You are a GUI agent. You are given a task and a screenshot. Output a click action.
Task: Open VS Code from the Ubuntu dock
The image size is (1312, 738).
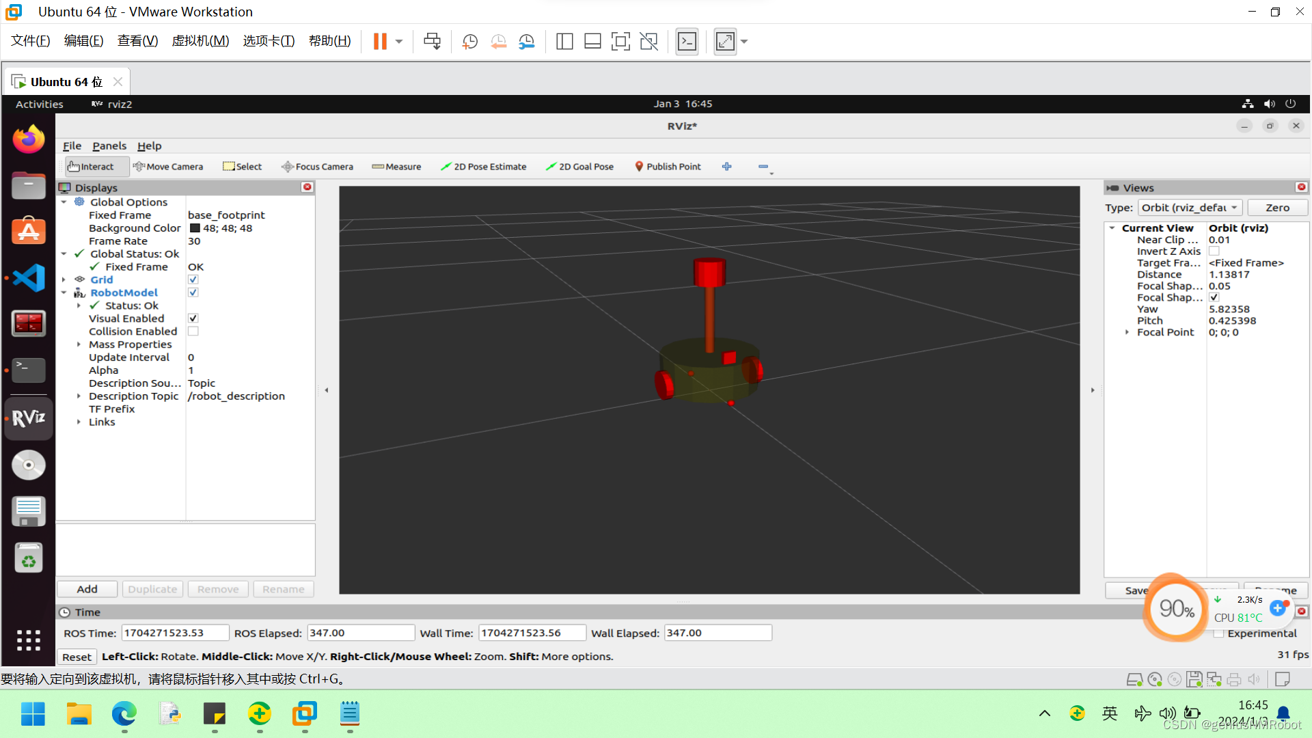coord(29,278)
